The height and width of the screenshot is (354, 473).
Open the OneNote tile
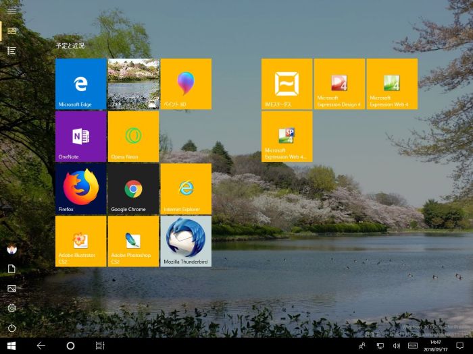(80, 136)
